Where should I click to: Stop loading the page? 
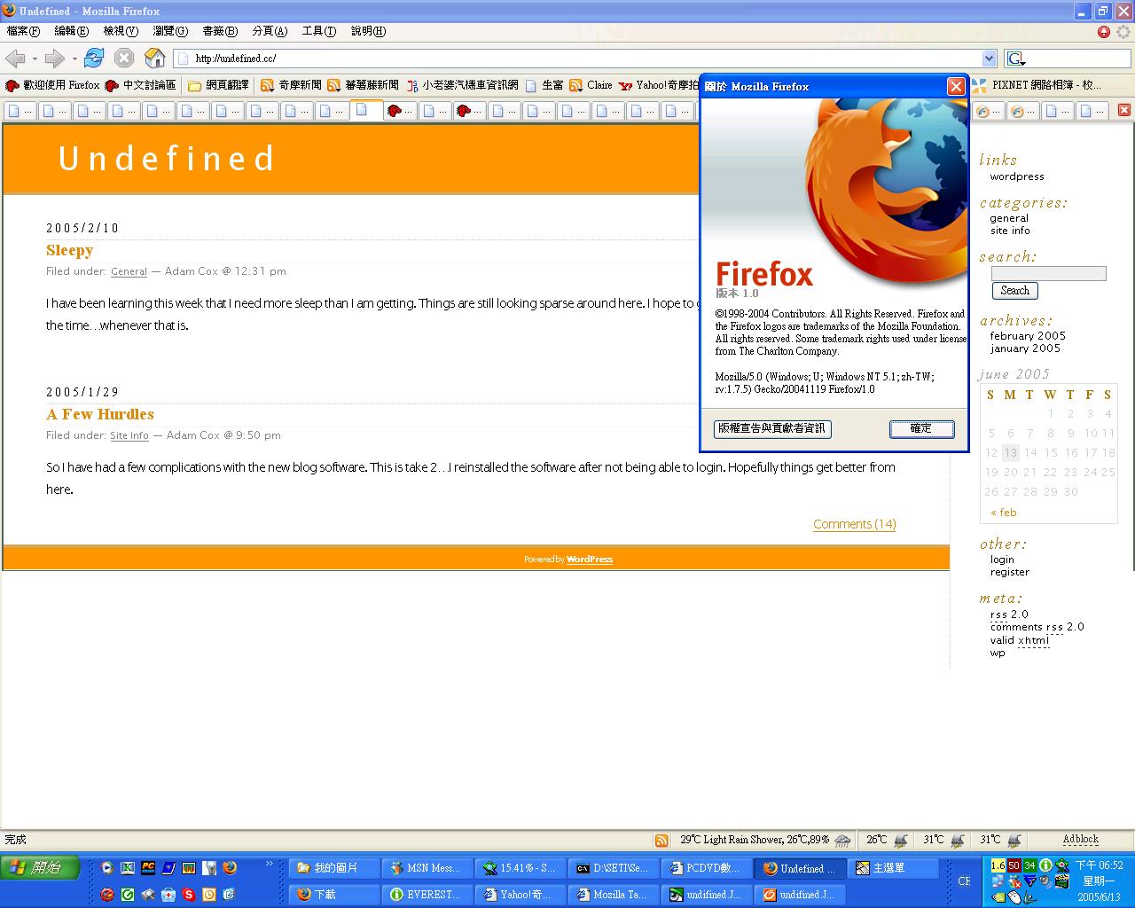tap(124, 59)
